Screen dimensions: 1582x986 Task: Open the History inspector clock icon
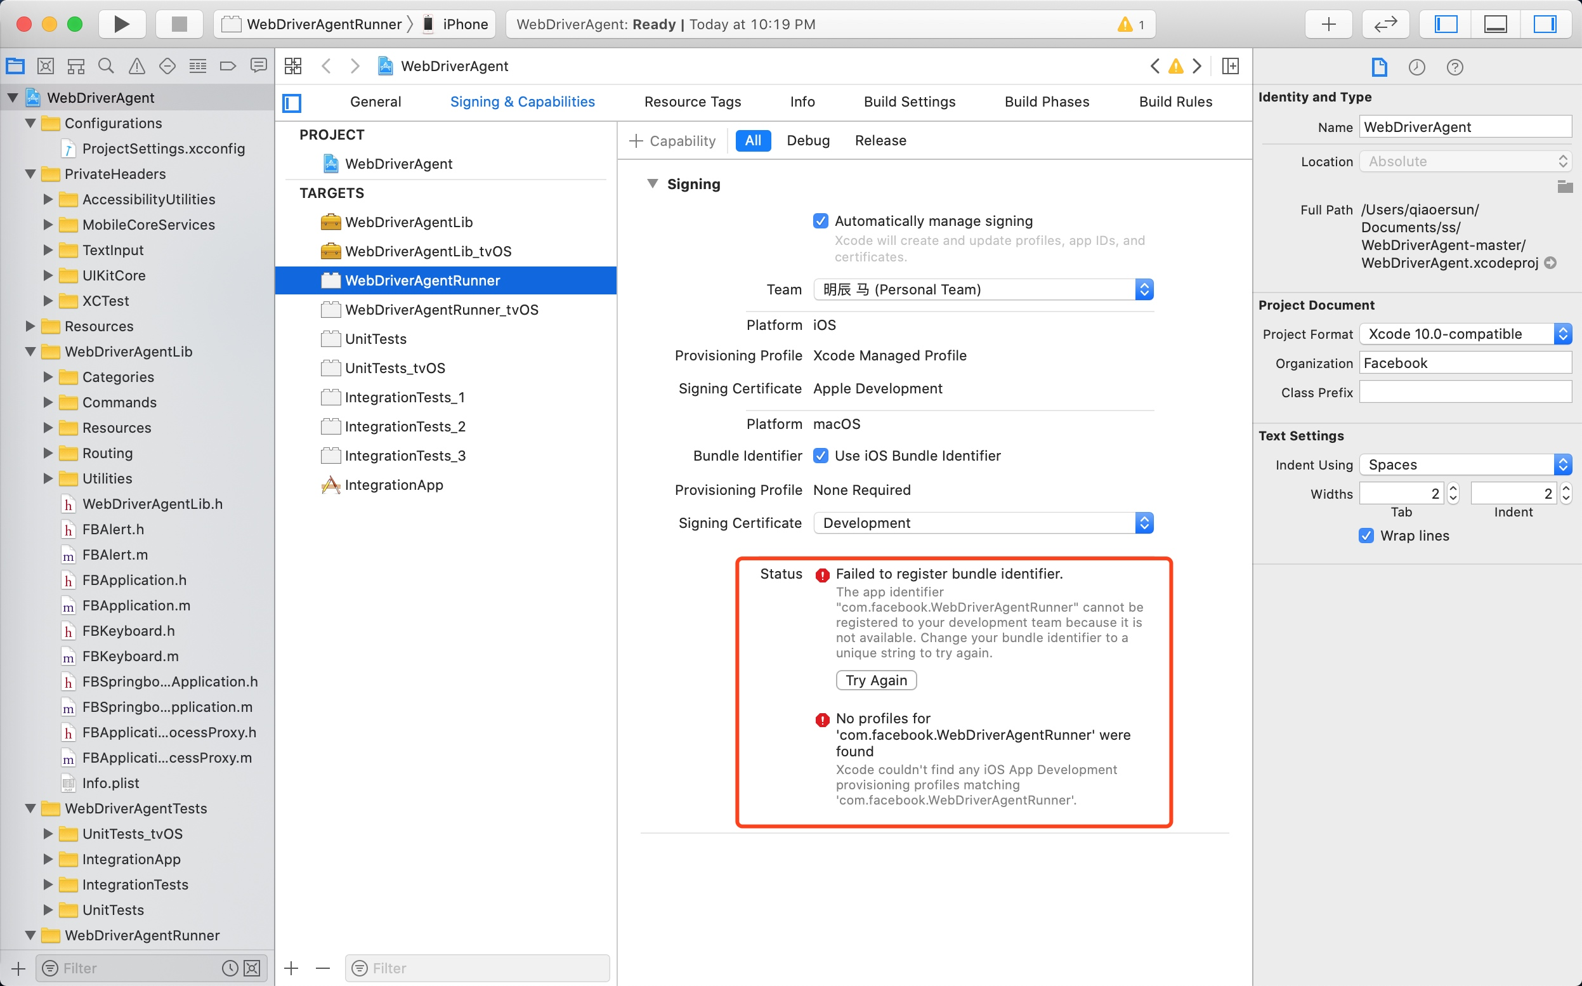pos(1417,67)
